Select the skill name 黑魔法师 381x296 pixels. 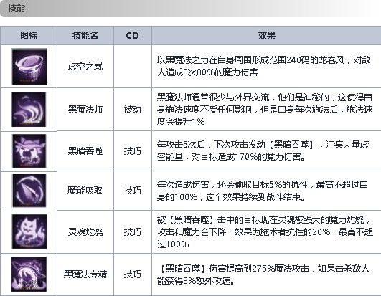[x=85, y=110]
